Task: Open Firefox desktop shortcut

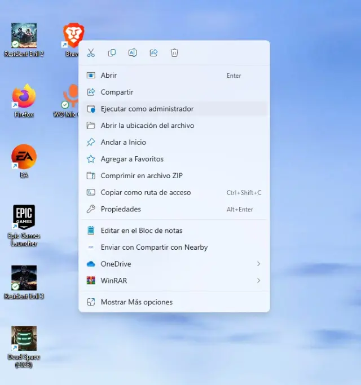Action: (x=24, y=98)
